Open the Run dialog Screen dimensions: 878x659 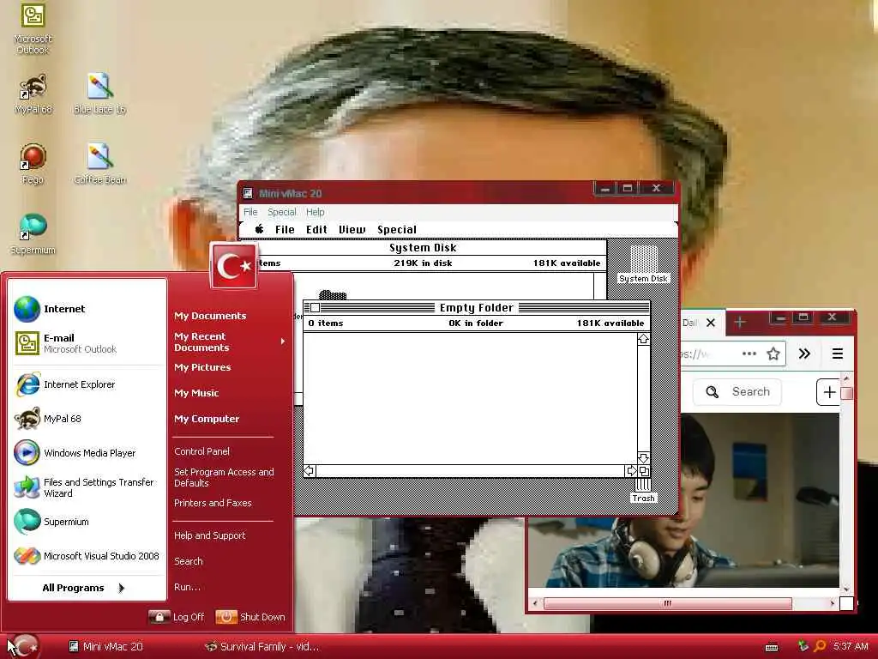(187, 587)
